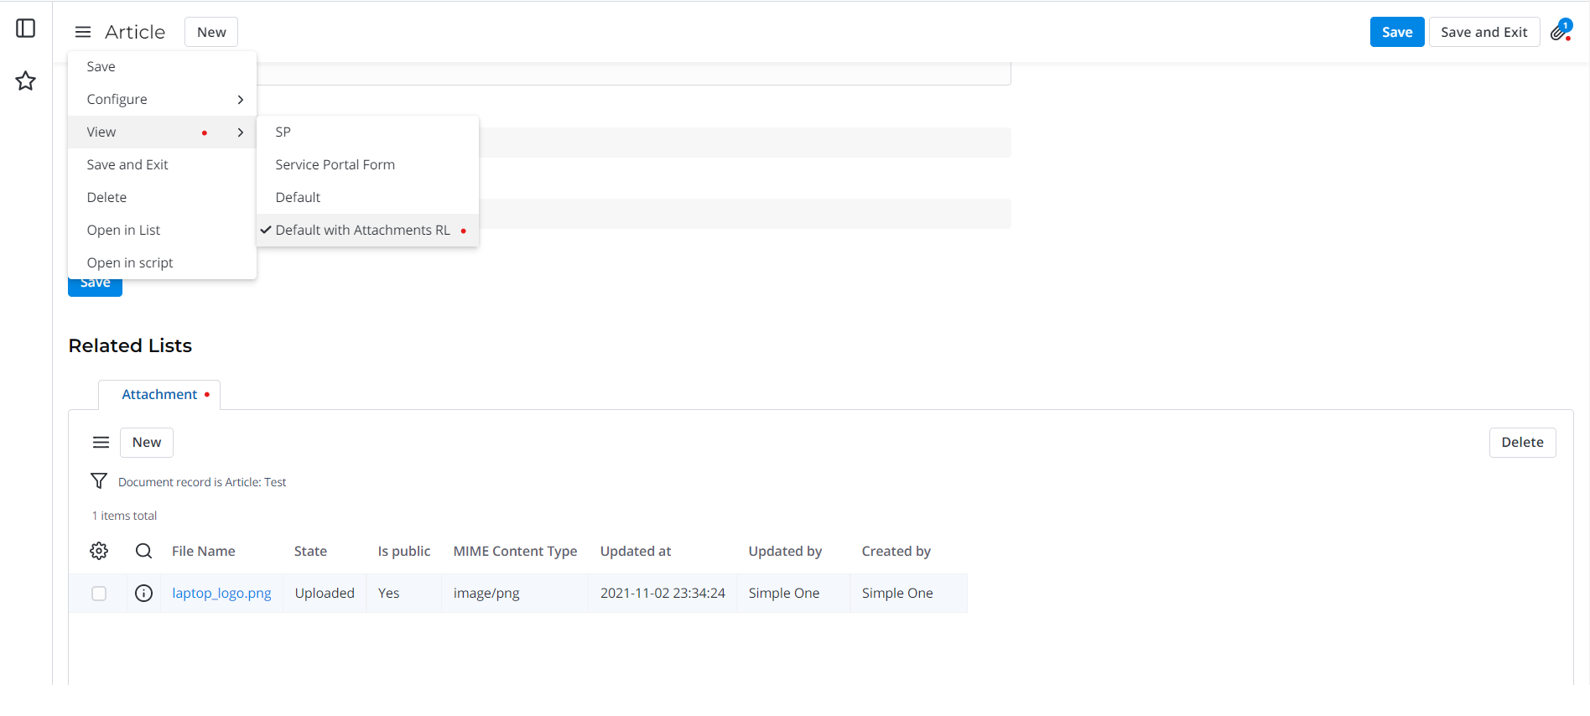The height and width of the screenshot is (716, 1590).
Task: Choose Service Portal Form view
Action: tap(335, 165)
